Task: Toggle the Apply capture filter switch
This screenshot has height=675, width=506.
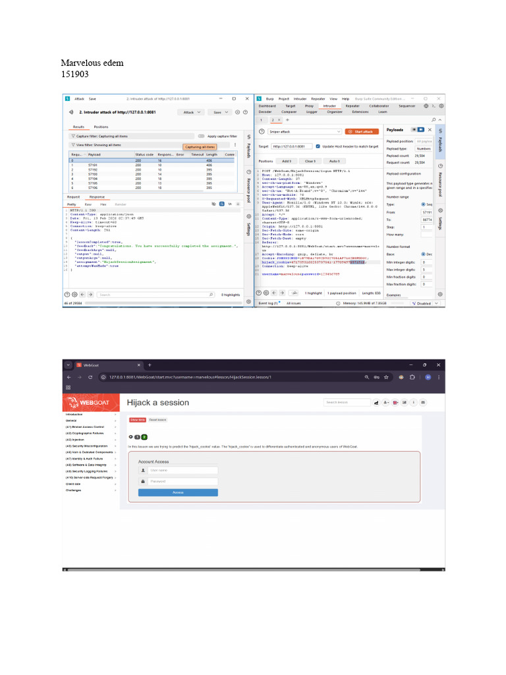Action: [201, 136]
